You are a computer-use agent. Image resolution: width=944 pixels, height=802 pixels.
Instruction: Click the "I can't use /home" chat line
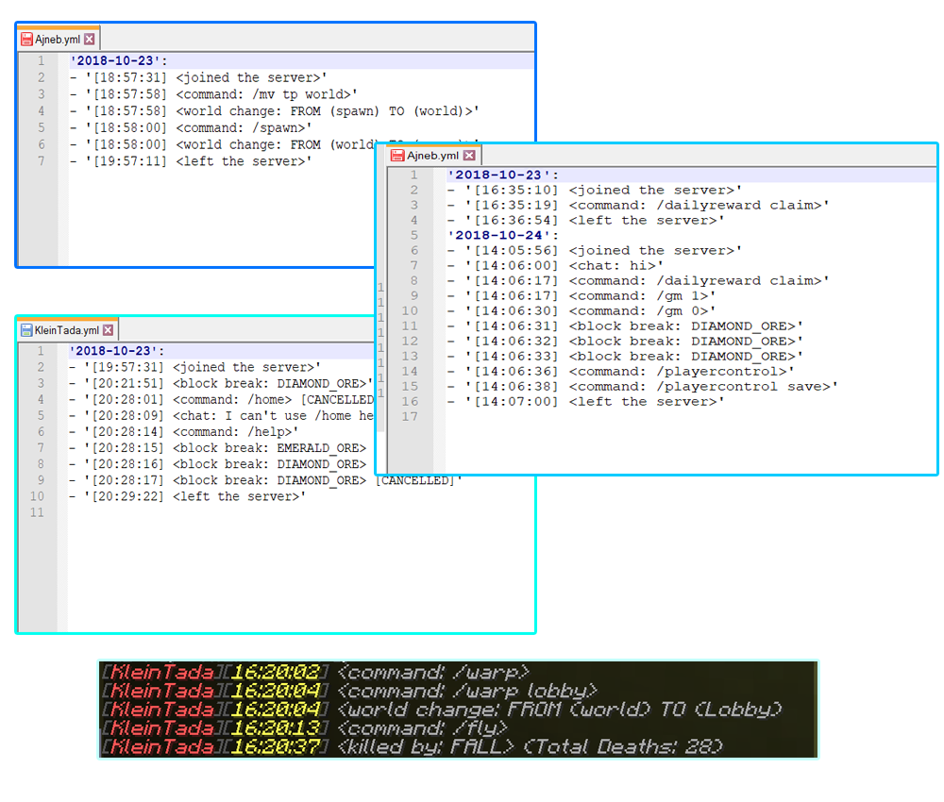[x=227, y=415]
